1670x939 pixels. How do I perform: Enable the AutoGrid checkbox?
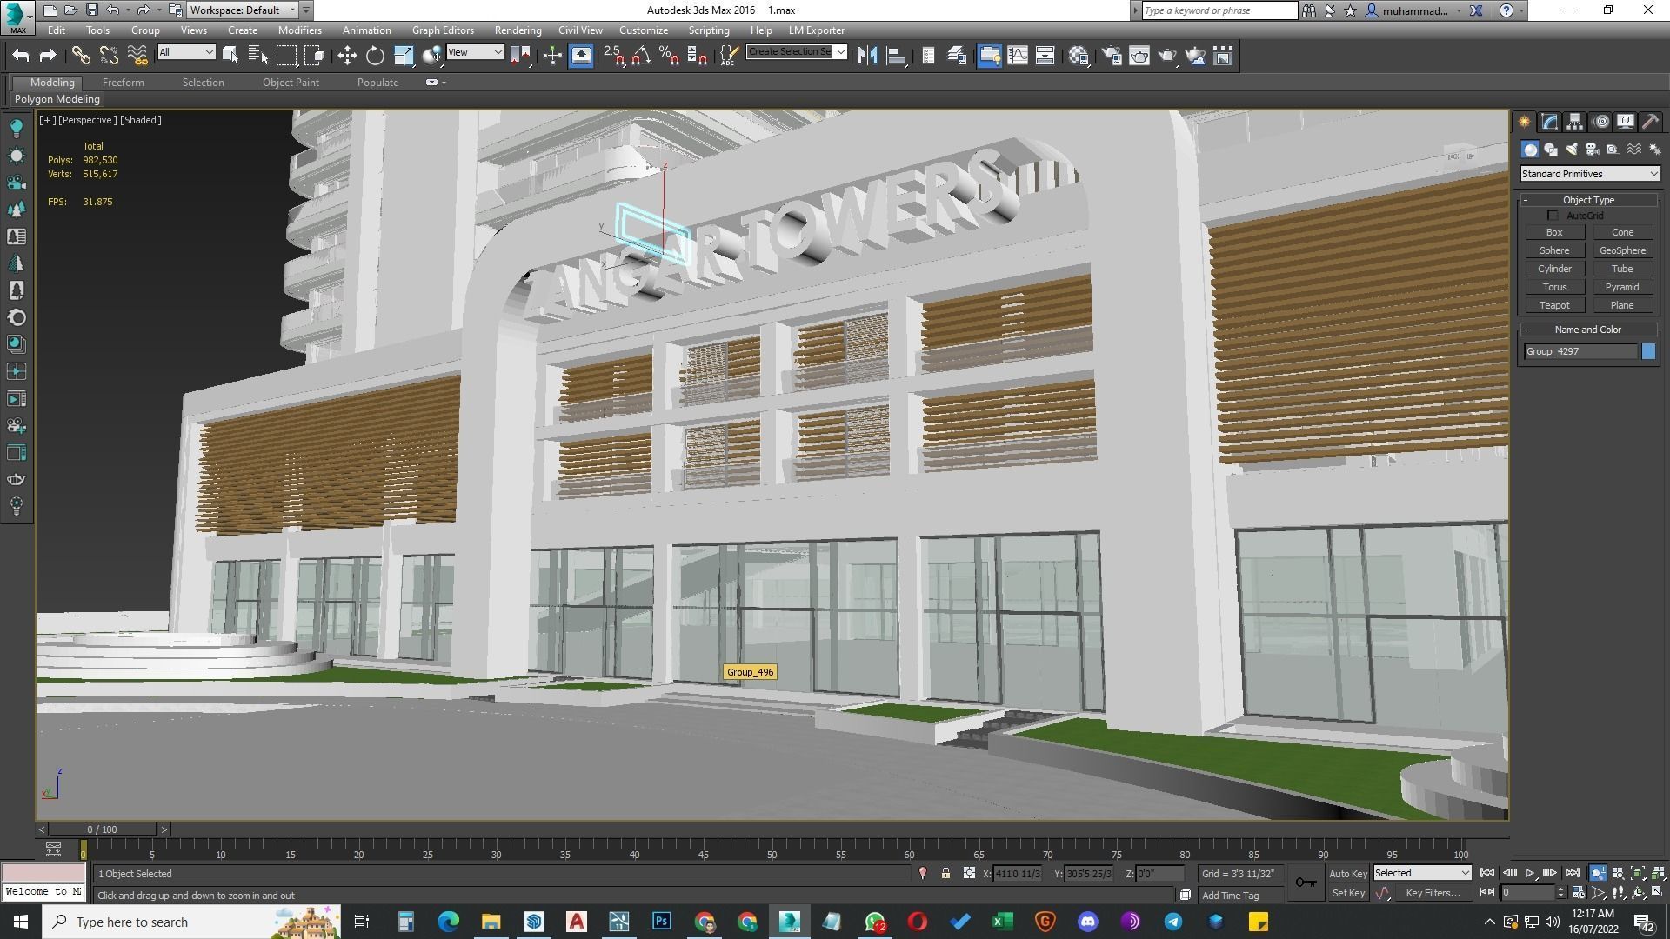tap(1553, 216)
